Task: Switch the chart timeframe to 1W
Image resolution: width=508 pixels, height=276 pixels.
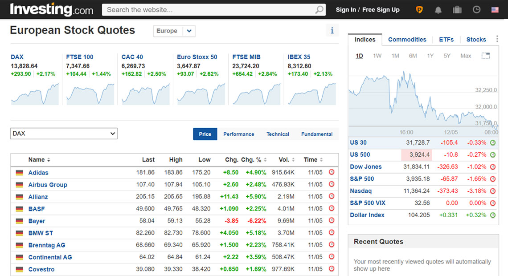Action: tap(377, 56)
